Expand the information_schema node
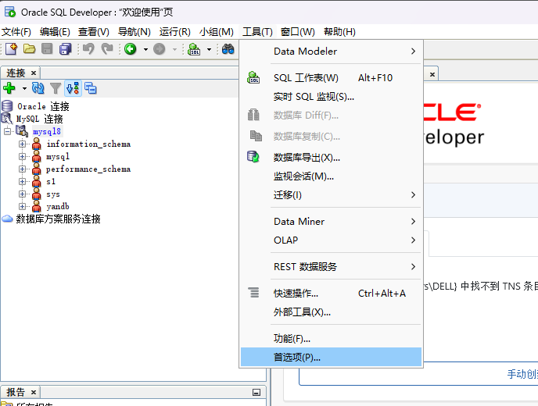The image size is (538, 406). point(23,144)
